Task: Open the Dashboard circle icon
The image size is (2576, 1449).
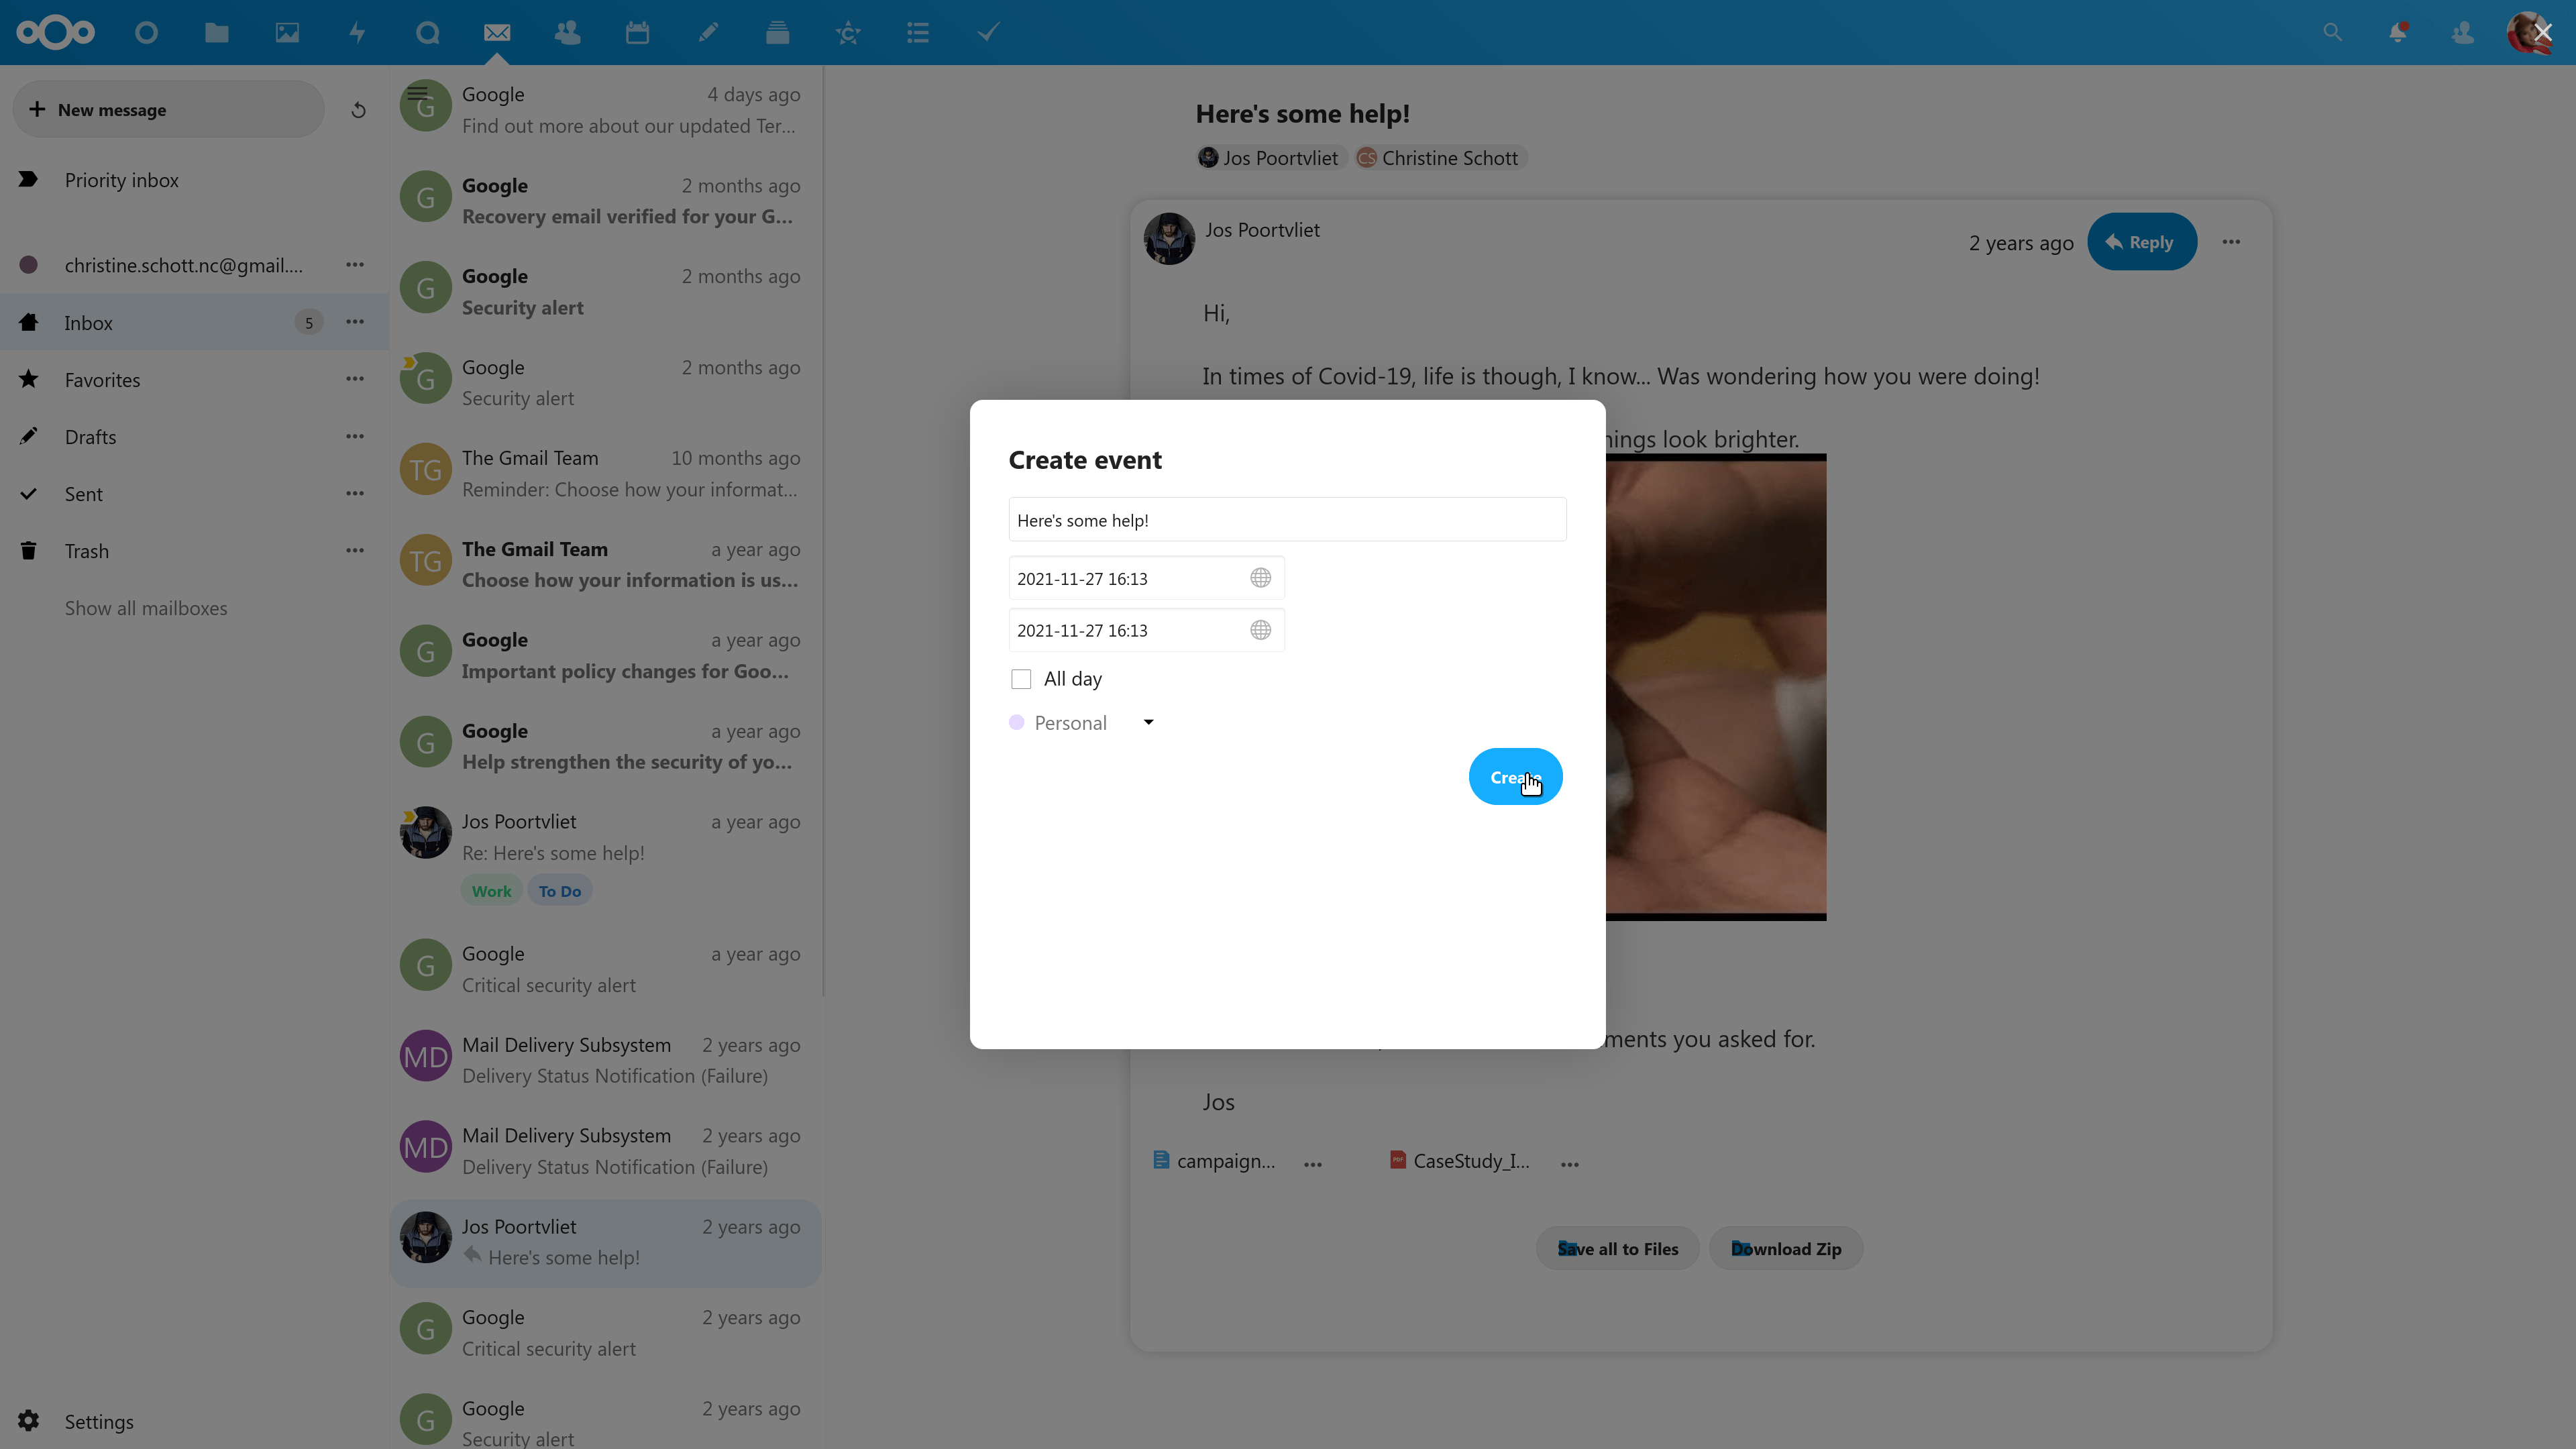Action: 146,33
